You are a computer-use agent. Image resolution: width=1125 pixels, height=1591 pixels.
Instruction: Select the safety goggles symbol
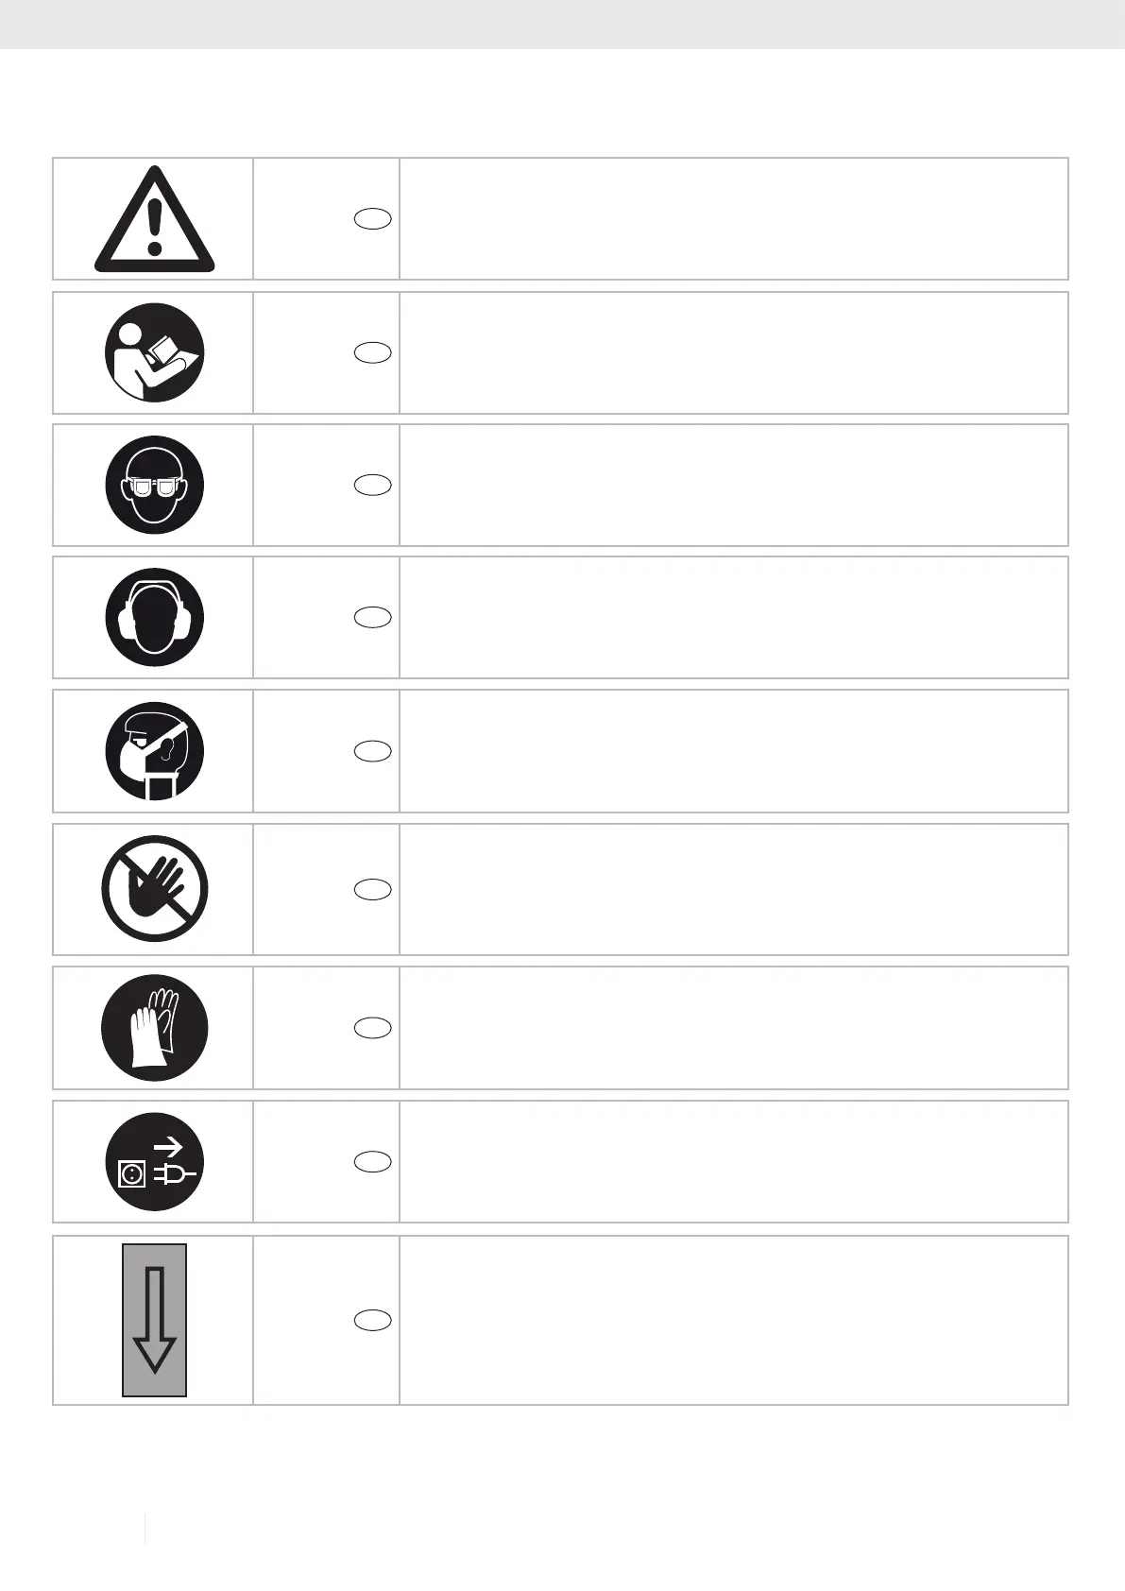154,485
